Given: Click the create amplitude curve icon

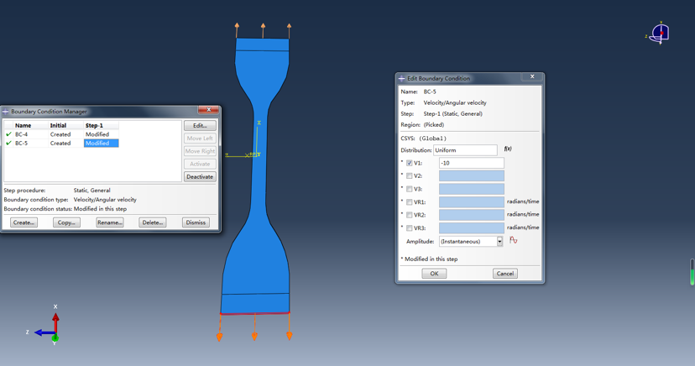Looking at the screenshot, I should coord(513,241).
